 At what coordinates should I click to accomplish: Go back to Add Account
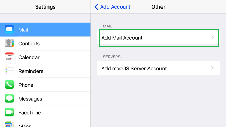(112, 7)
